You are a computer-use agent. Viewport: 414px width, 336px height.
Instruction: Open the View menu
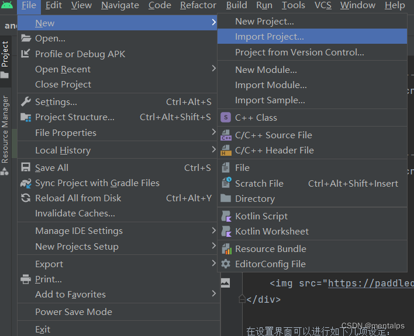82,5
